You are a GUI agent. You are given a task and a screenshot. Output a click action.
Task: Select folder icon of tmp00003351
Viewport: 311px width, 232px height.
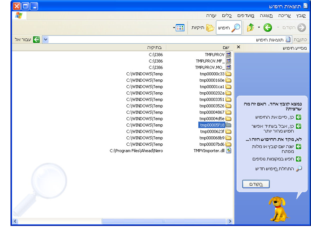(x=228, y=99)
